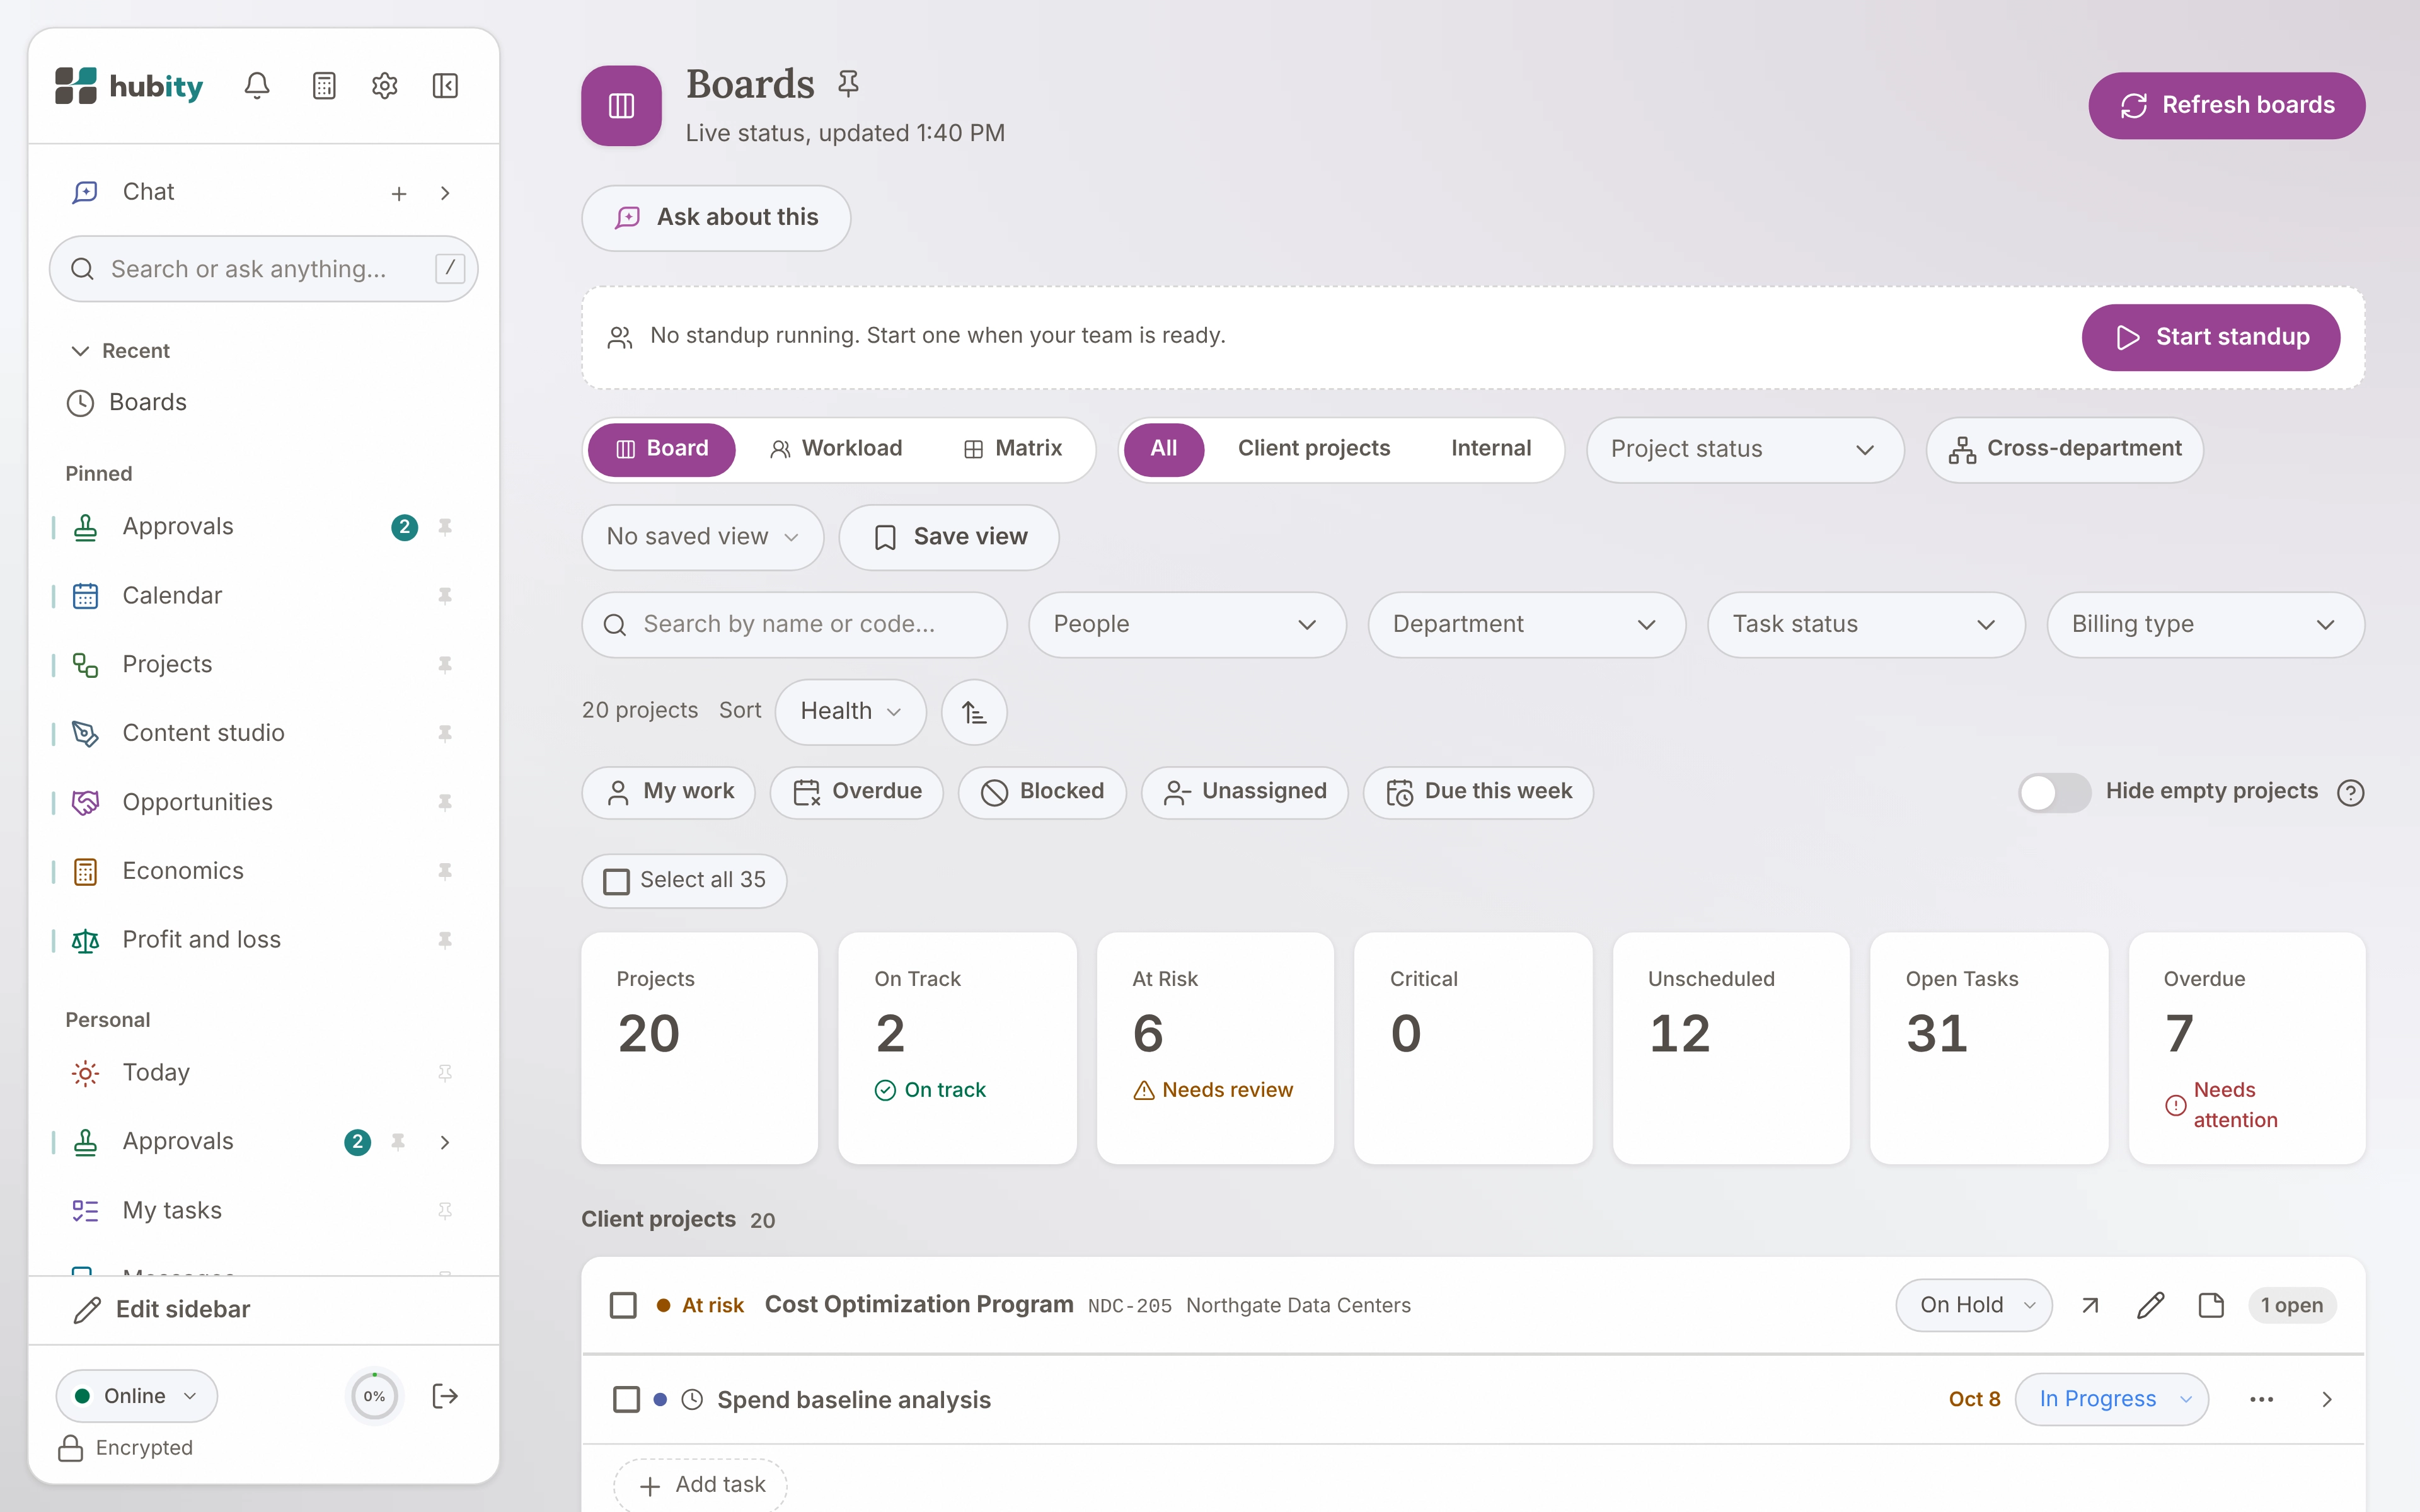This screenshot has width=2420, height=1512.
Task: Open the calculator icon in sidebar header
Action: point(324,86)
